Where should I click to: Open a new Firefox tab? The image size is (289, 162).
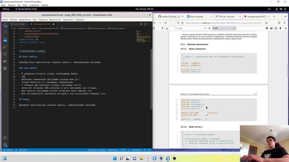pyautogui.click(x=274, y=17)
